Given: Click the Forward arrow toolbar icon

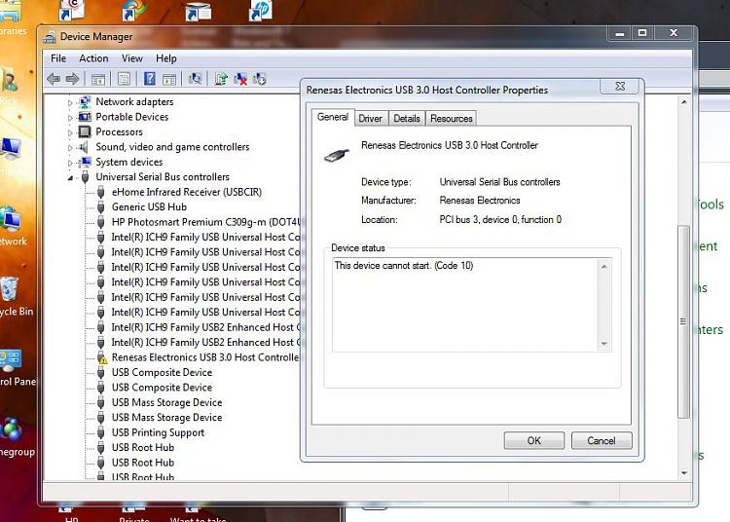Looking at the screenshot, I should 72,79.
